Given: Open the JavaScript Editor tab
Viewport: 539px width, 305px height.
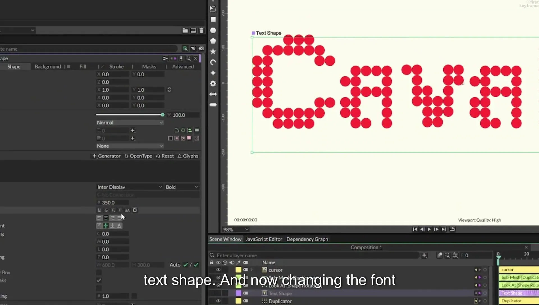Looking at the screenshot, I should click(x=264, y=239).
